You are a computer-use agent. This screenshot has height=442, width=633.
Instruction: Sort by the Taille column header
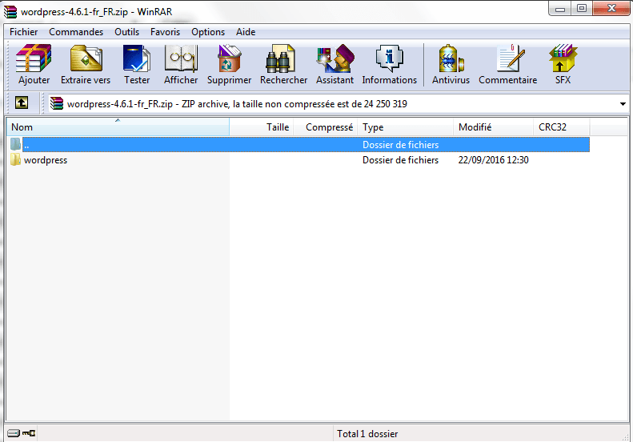pyautogui.click(x=261, y=127)
